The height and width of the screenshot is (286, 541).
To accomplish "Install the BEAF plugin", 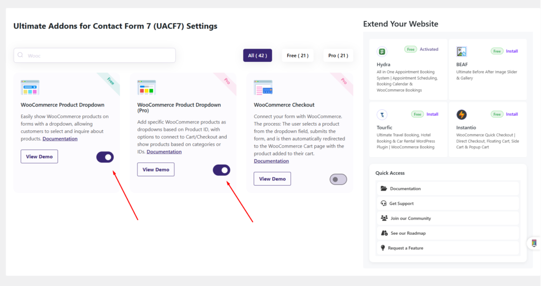I will 511,51.
